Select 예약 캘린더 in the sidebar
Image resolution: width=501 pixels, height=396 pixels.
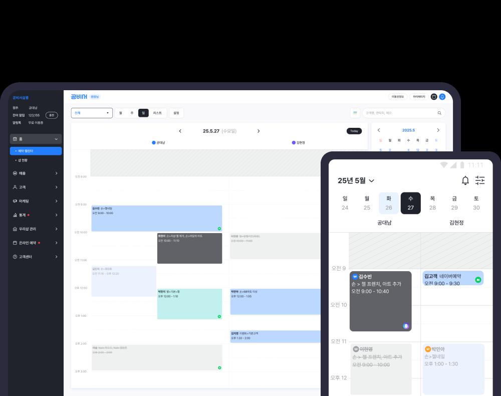(36, 151)
